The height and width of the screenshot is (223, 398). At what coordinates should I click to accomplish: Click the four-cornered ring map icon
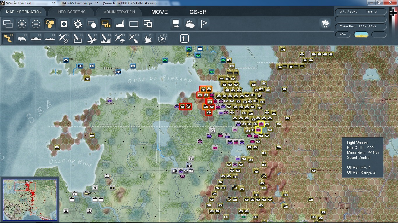pos(64,24)
